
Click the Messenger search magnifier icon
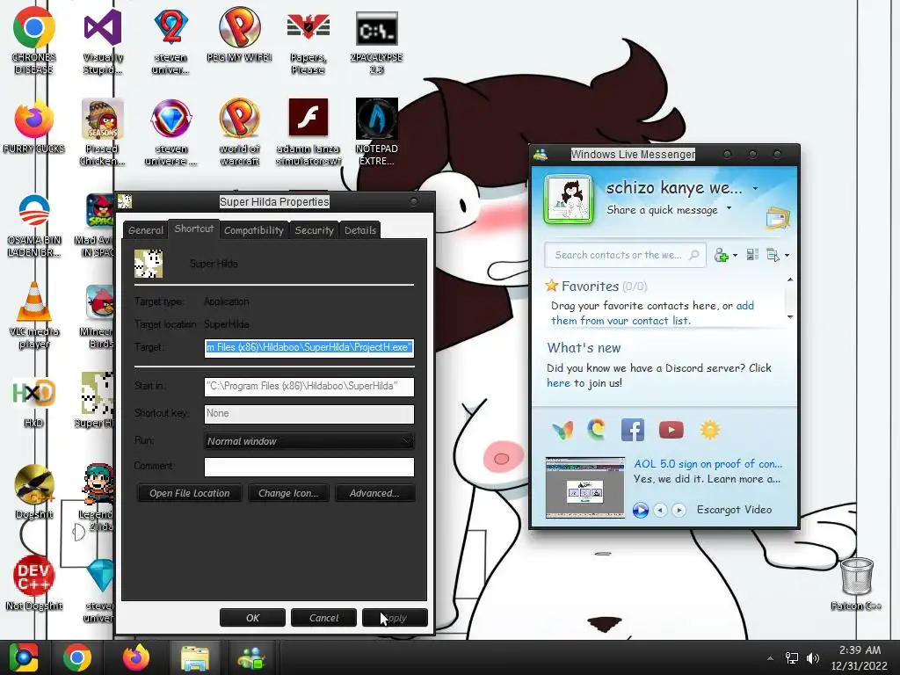click(x=694, y=255)
